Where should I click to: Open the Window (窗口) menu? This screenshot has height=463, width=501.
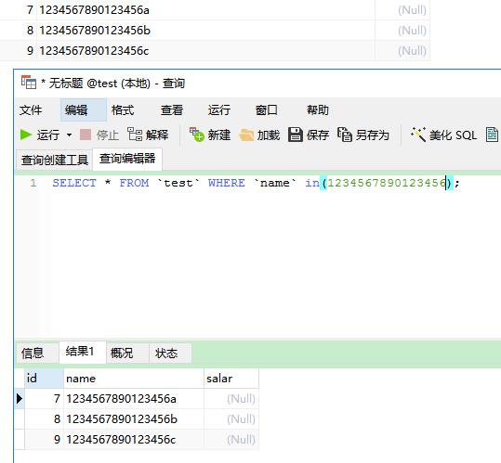point(266,110)
